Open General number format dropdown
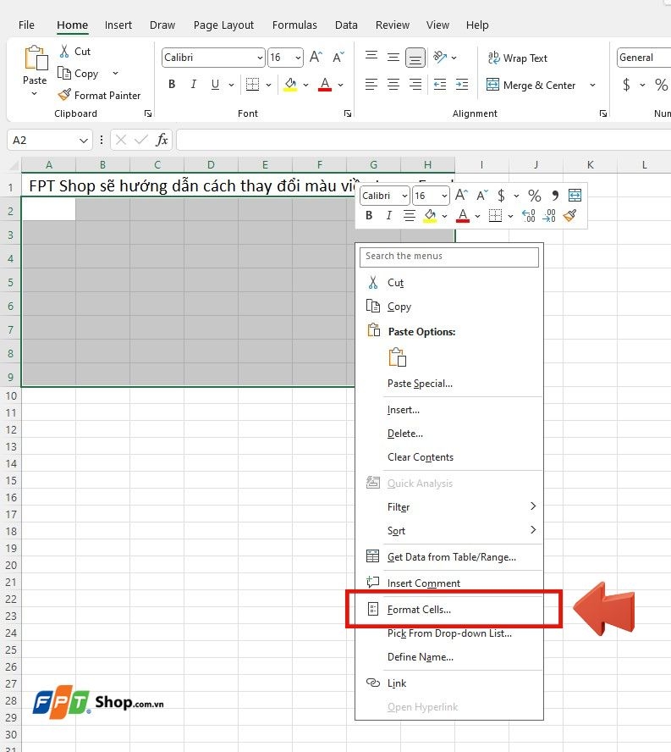The width and height of the screenshot is (671, 752). (644, 58)
